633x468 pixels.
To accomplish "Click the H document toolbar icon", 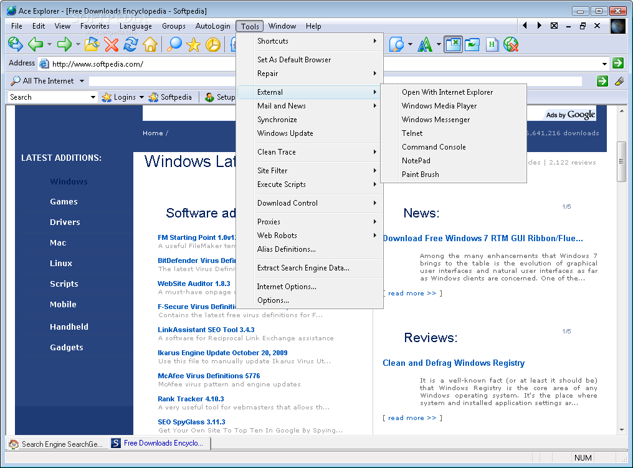I will pyautogui.click(x=492, y=44).
